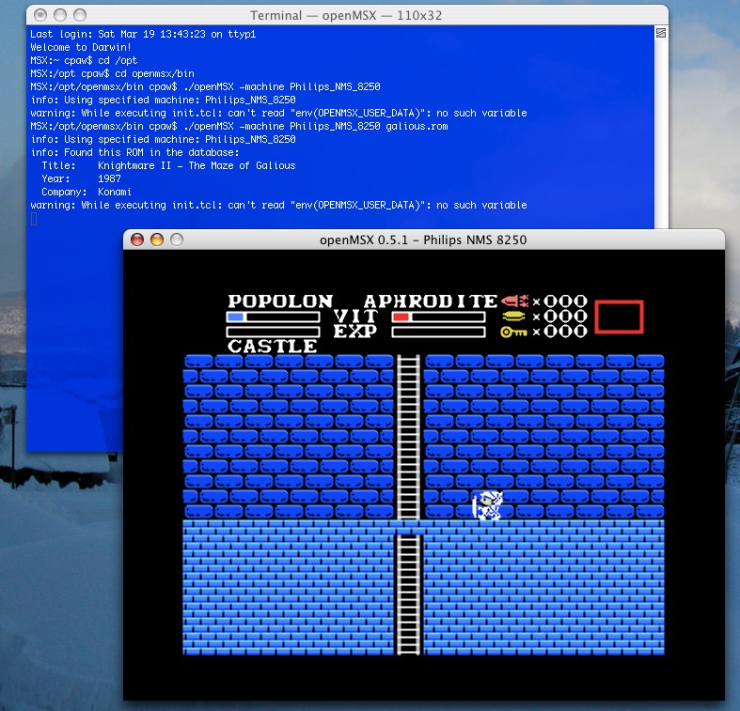The image size is (740, 711).
Task: Click the Terminal split-pane icon above scrollbar
Action: 660,32
